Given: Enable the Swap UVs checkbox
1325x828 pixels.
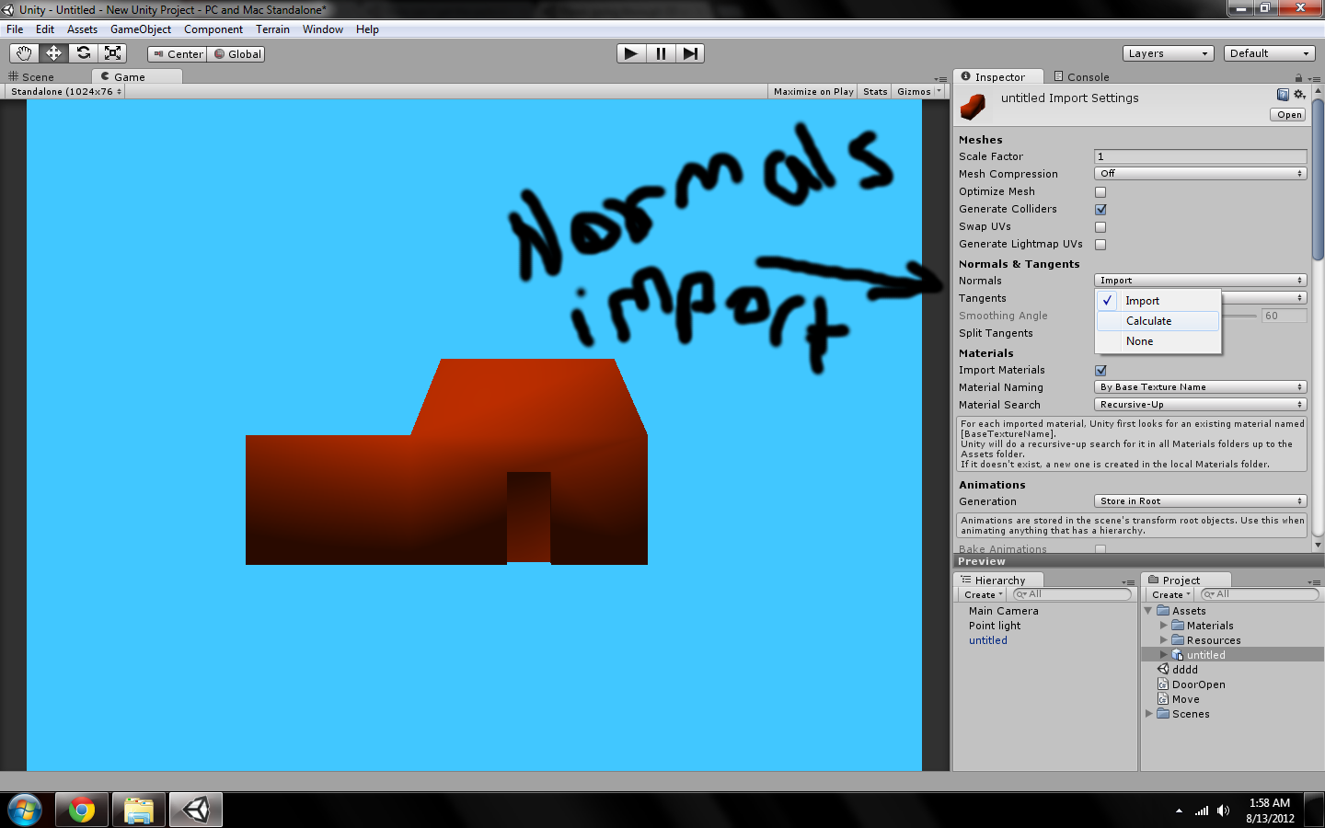Looking at the screenshot, I should 1100,227.
